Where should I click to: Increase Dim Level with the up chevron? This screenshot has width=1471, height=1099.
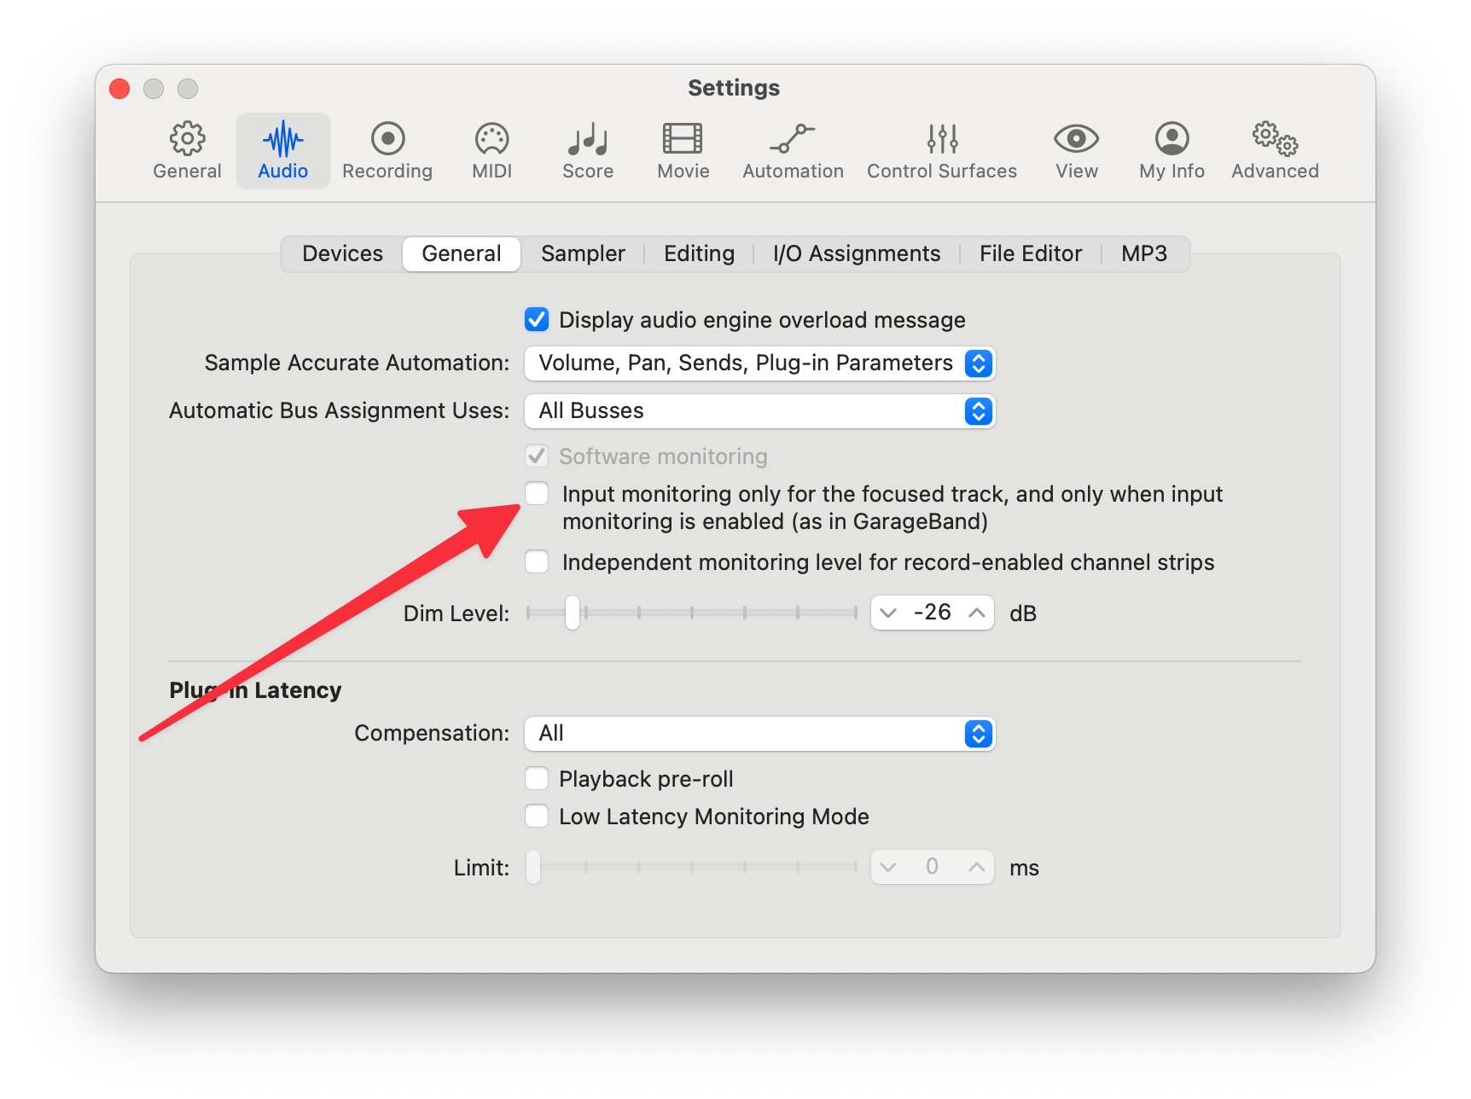pos(977,613)
